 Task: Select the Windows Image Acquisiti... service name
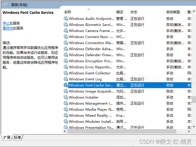pos(91,91)
